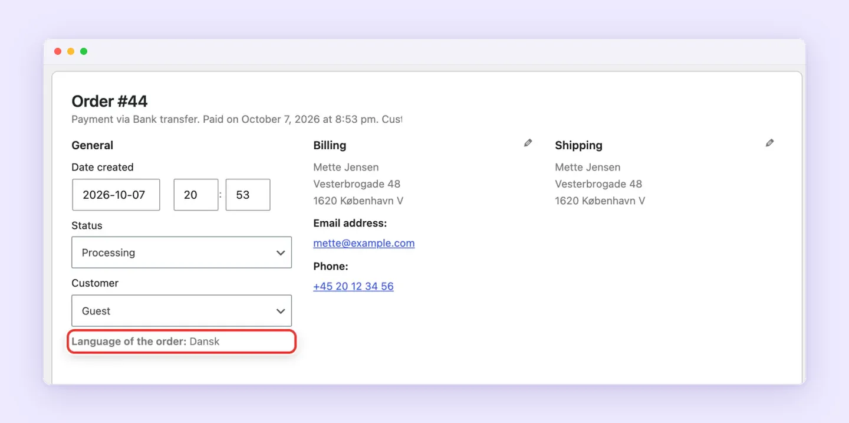Click Mette Jensen name in Billing
Image resolution: width=849 pixels, height=423 pixels.
tap(346, 167)
